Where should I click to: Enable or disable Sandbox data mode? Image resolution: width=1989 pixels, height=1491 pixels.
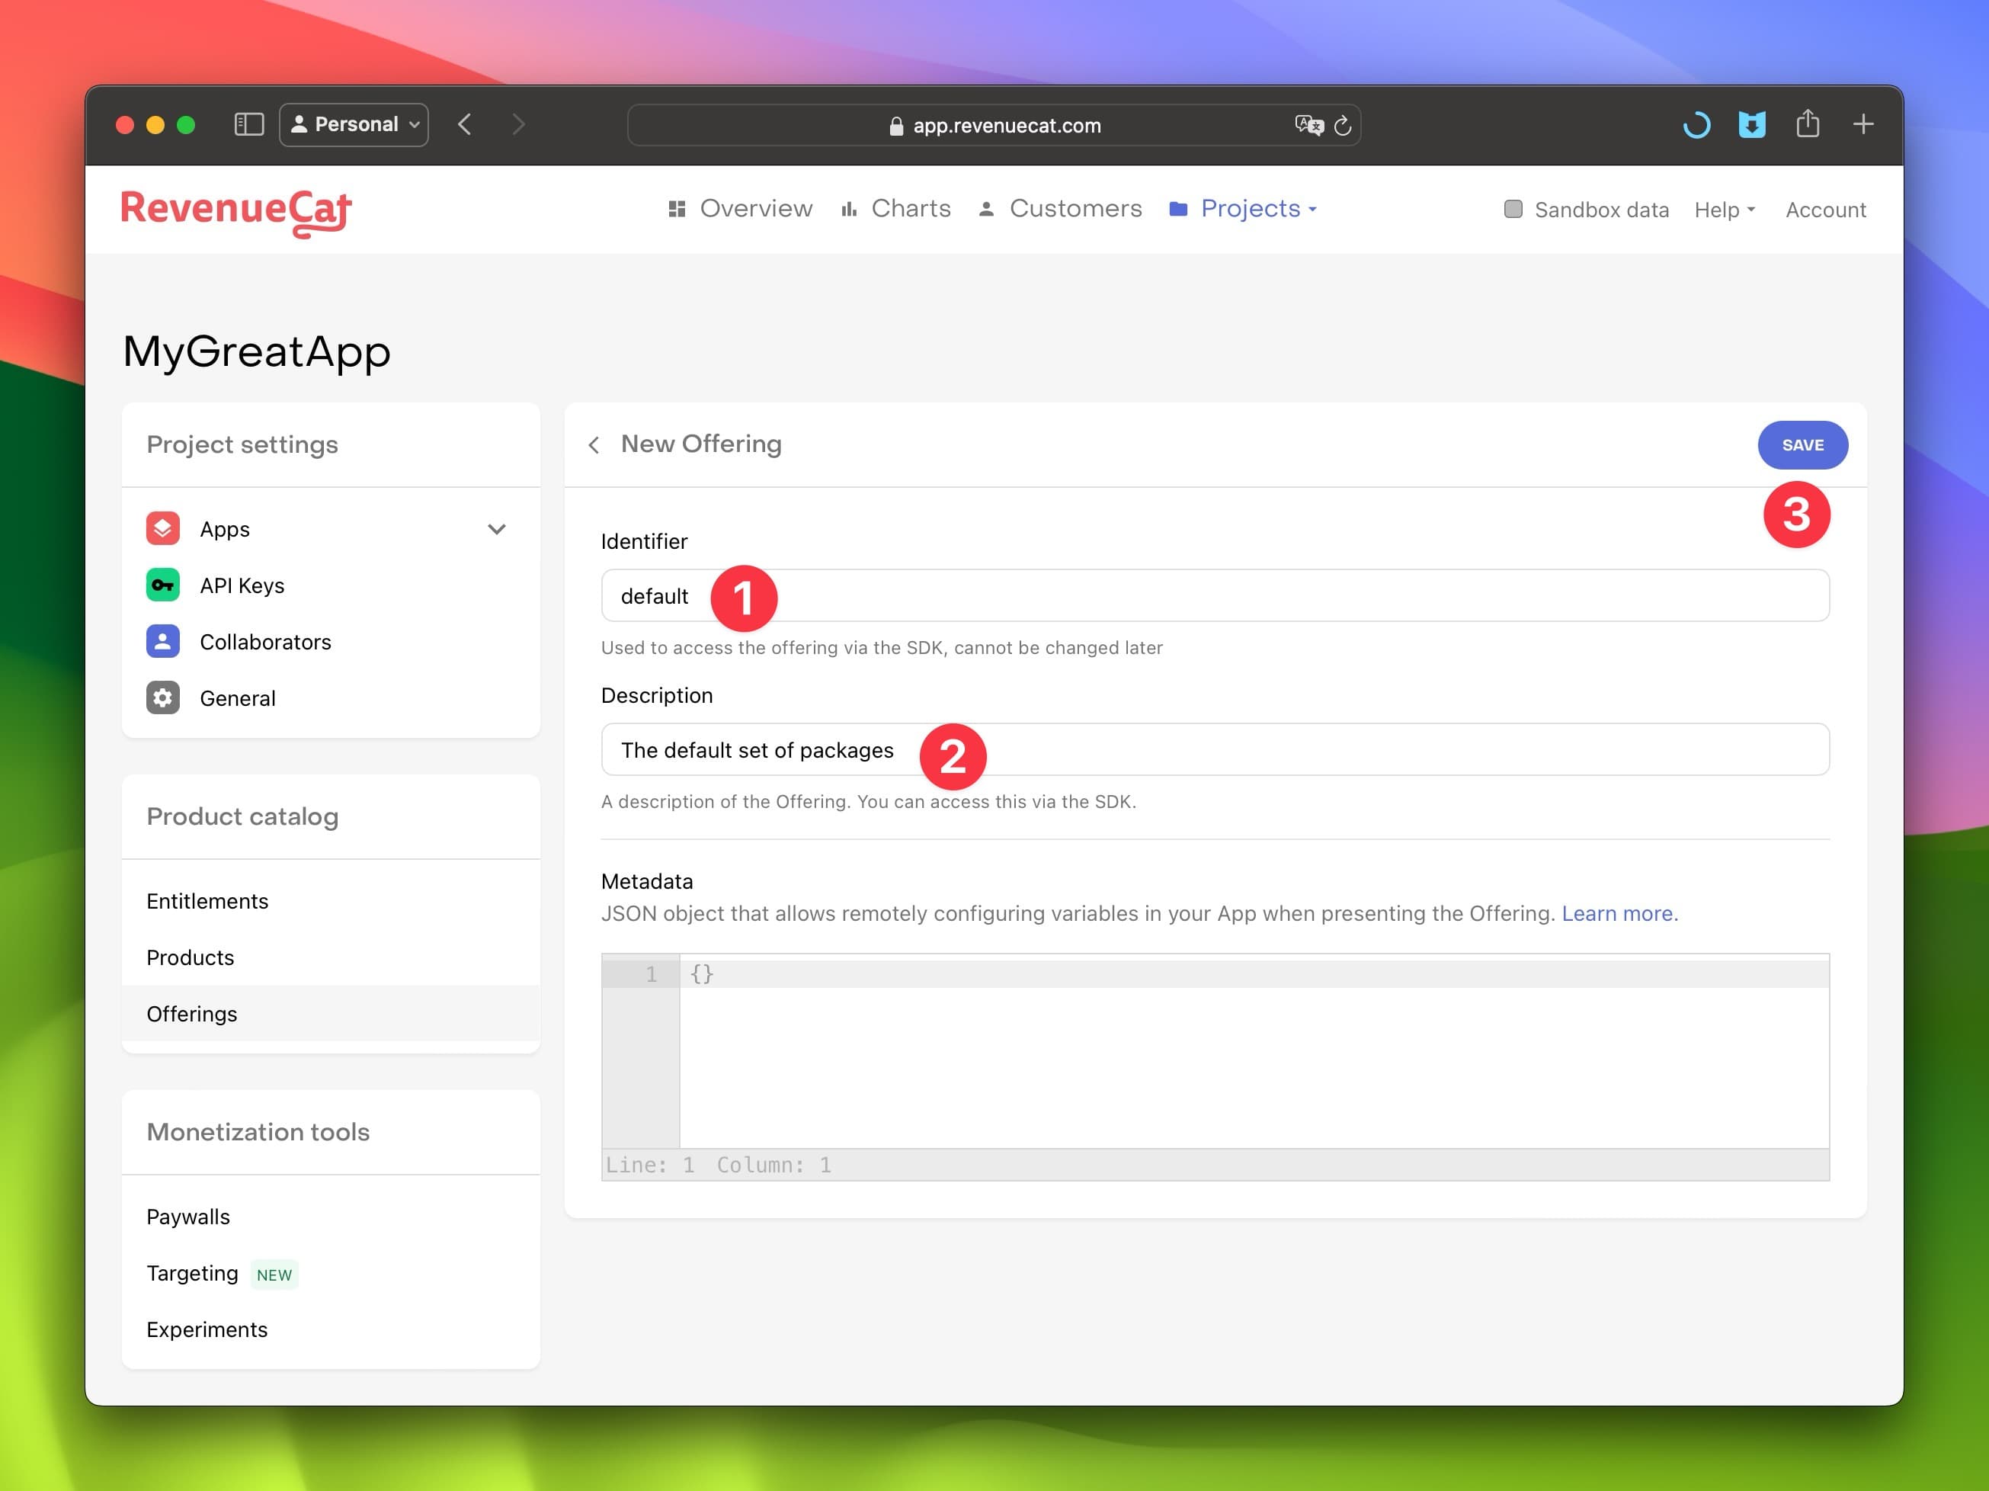(x=1511, y=207)
